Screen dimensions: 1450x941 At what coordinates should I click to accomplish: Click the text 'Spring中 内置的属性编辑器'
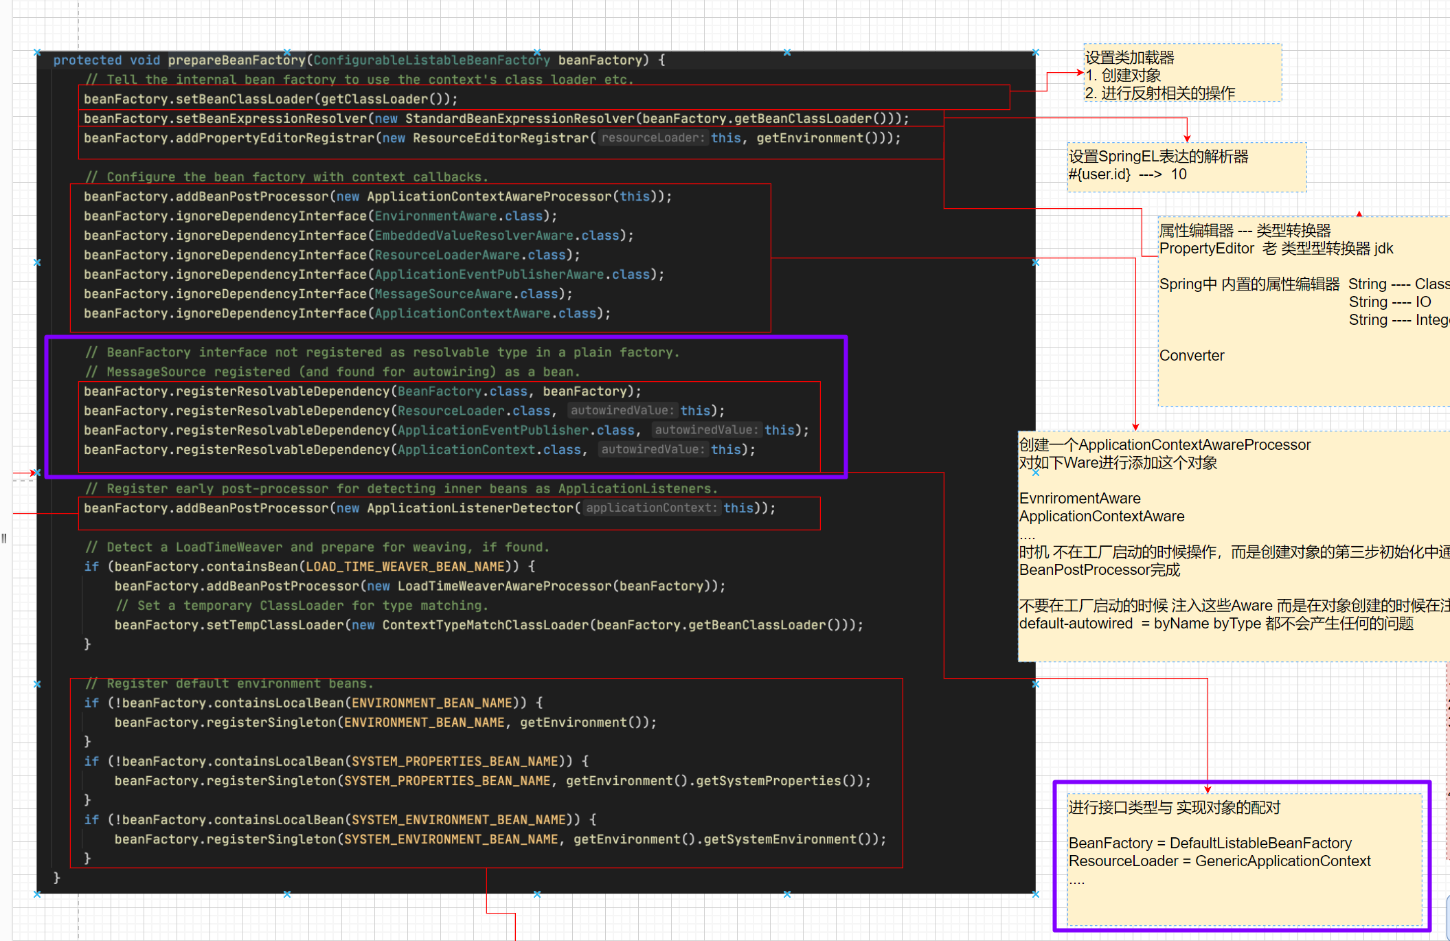pyautogui.click(x=1249, y=284)
